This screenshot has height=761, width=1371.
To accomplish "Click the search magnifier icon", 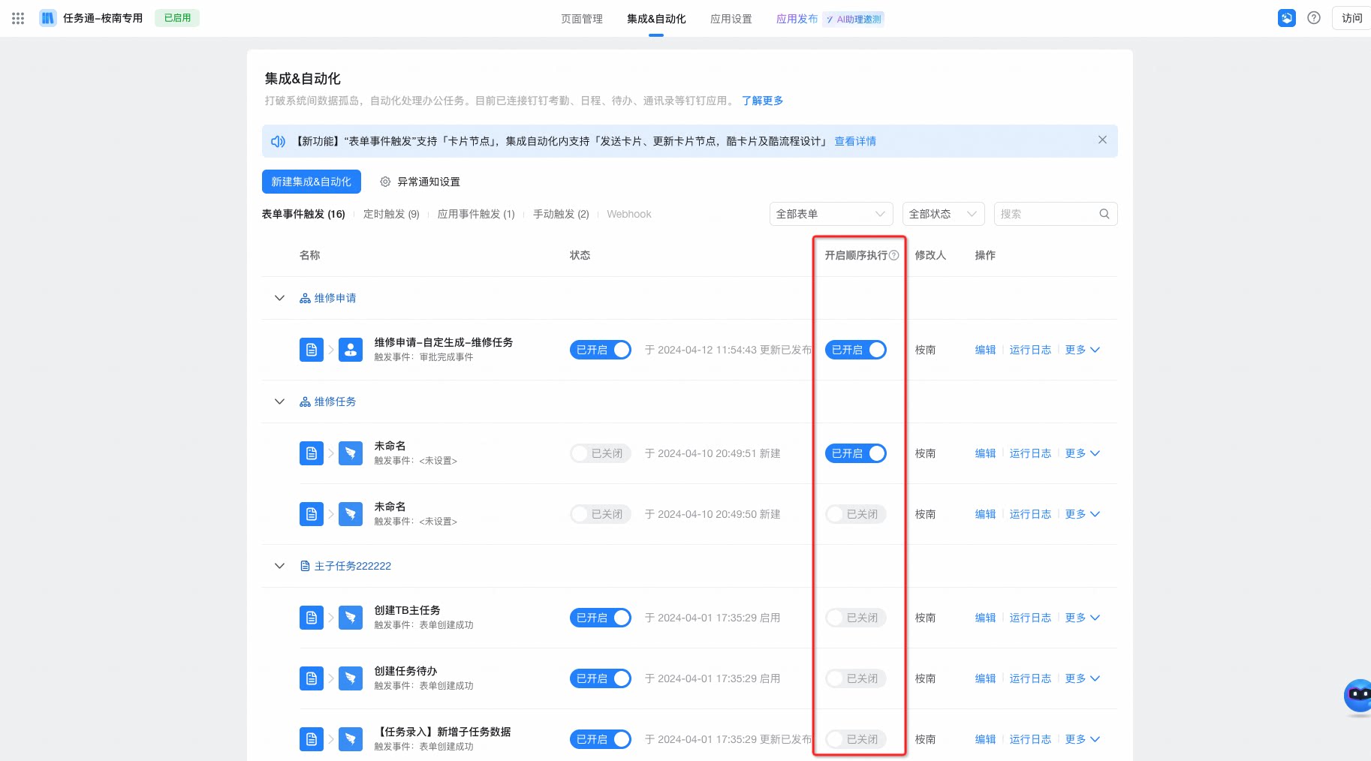I will 1104,214.
